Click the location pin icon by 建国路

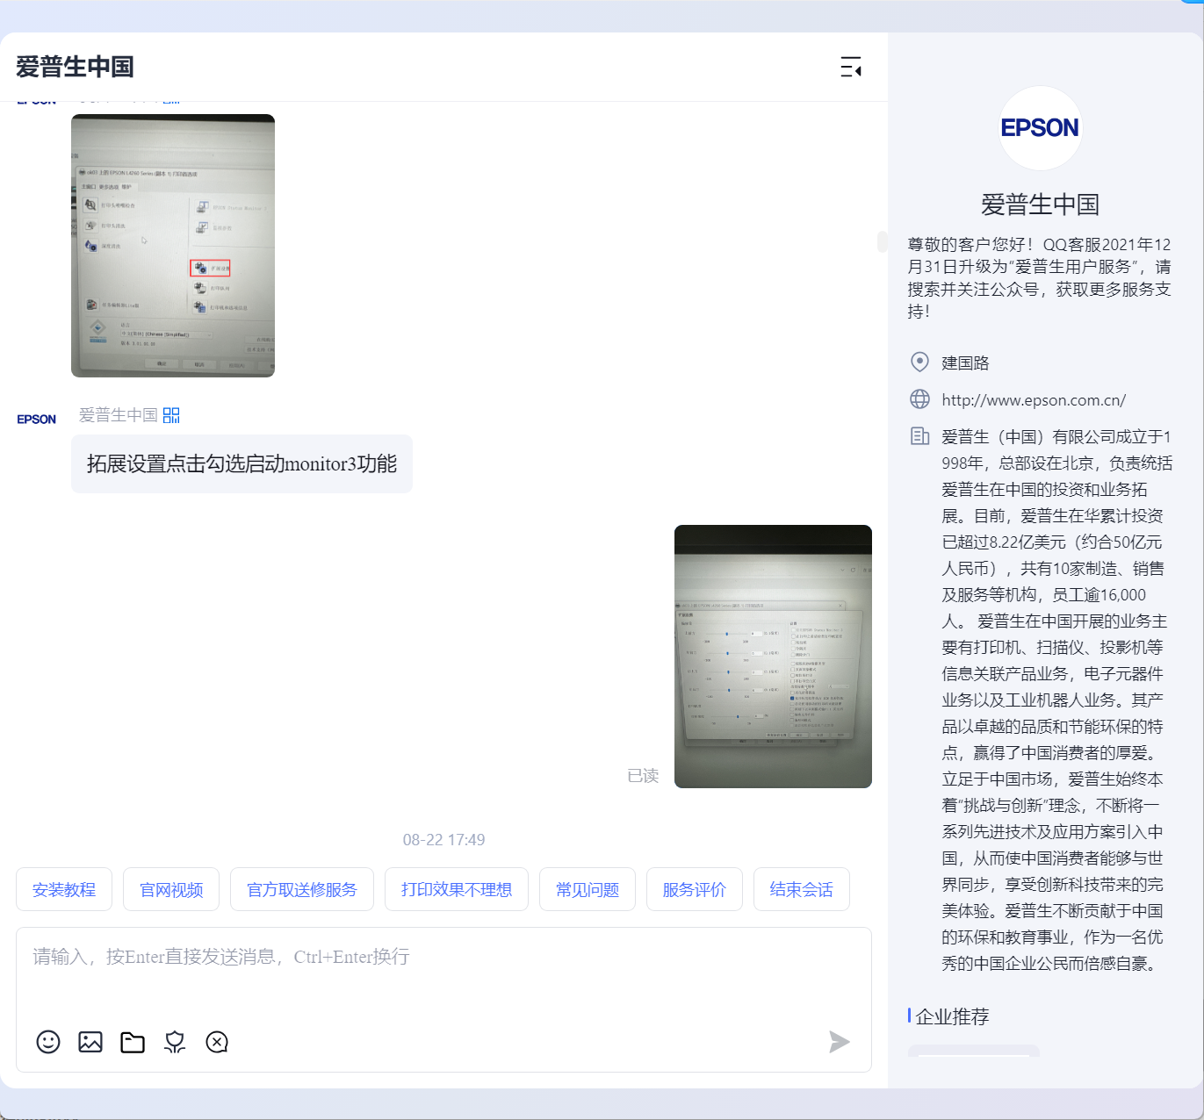(919, 362)
